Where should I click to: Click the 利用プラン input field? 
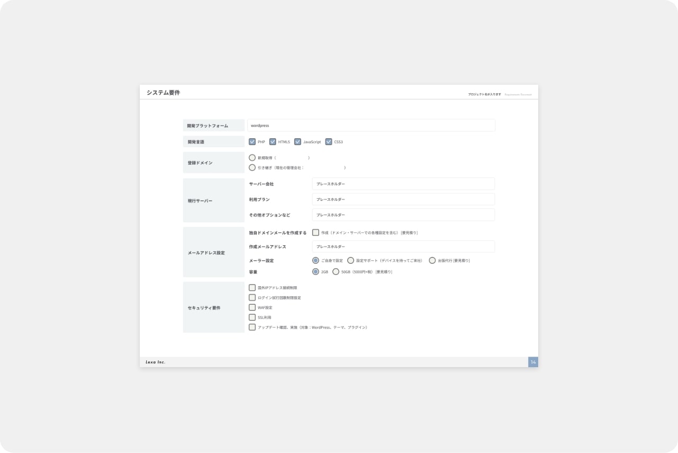click(404, 199)
